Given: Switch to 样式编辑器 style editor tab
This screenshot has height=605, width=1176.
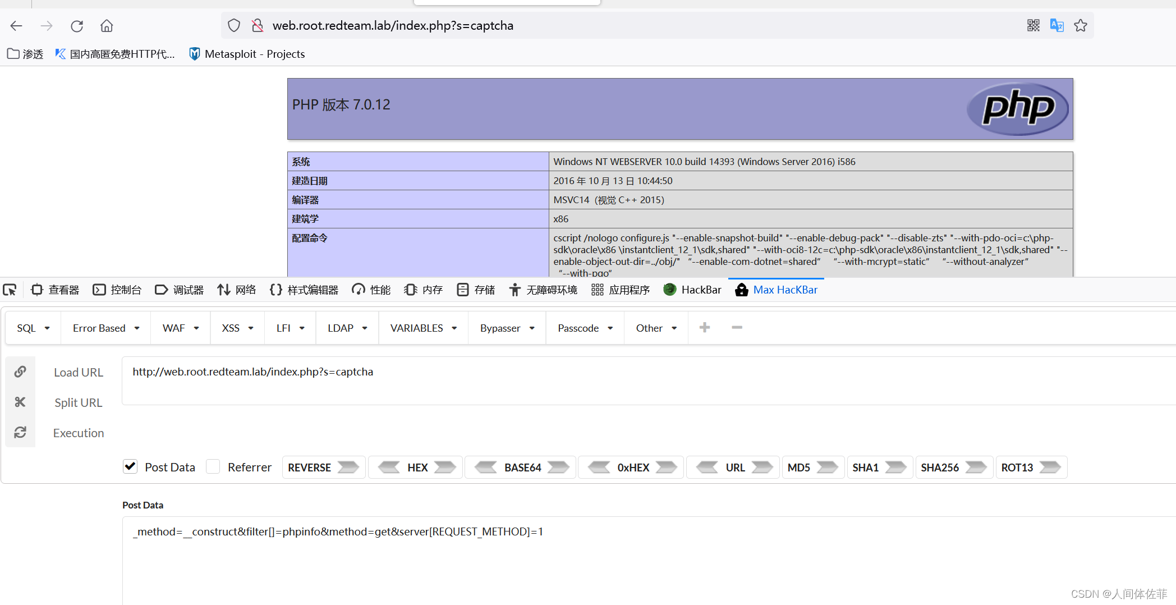Looking at the screenshot, I should (304, 290).
